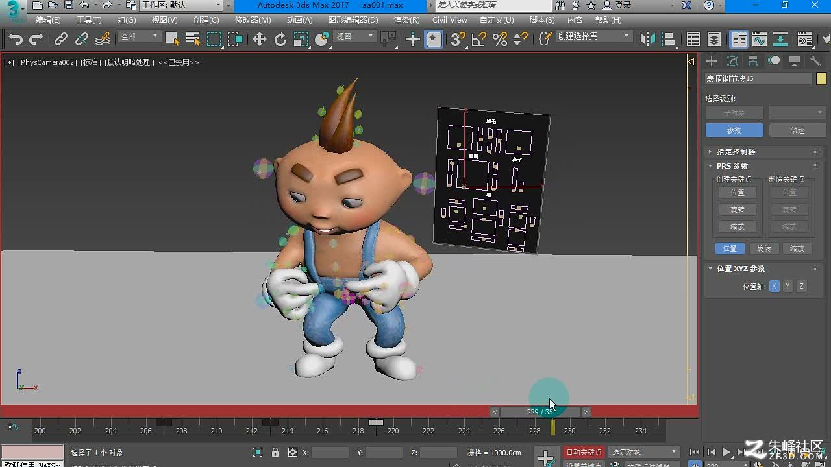Viewport: 831px width, 467px height.
Task: Activate Select and Rotate tool
Action: (280, 40)
